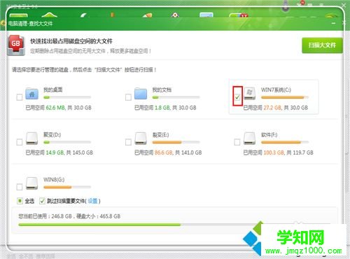Tick the D: drive checkbox
The height and width of the screenshot is (259, 350).
pos(20,142)
